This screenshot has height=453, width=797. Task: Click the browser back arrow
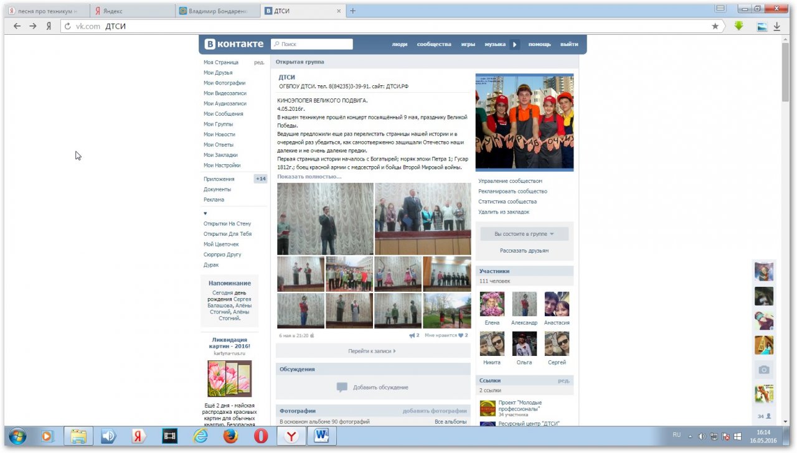click(17, 26)
